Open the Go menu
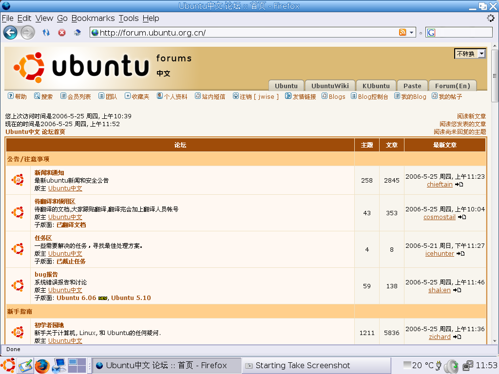Viewport: 499px width, 374px height. click(x=62, y=19)
